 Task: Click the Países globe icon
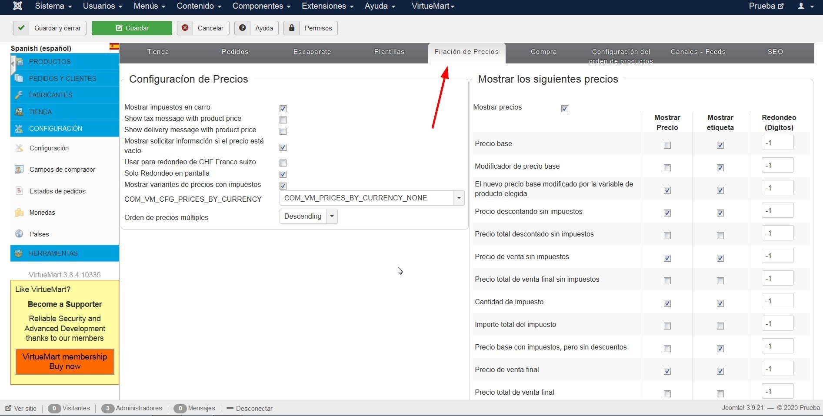[19, 234]
